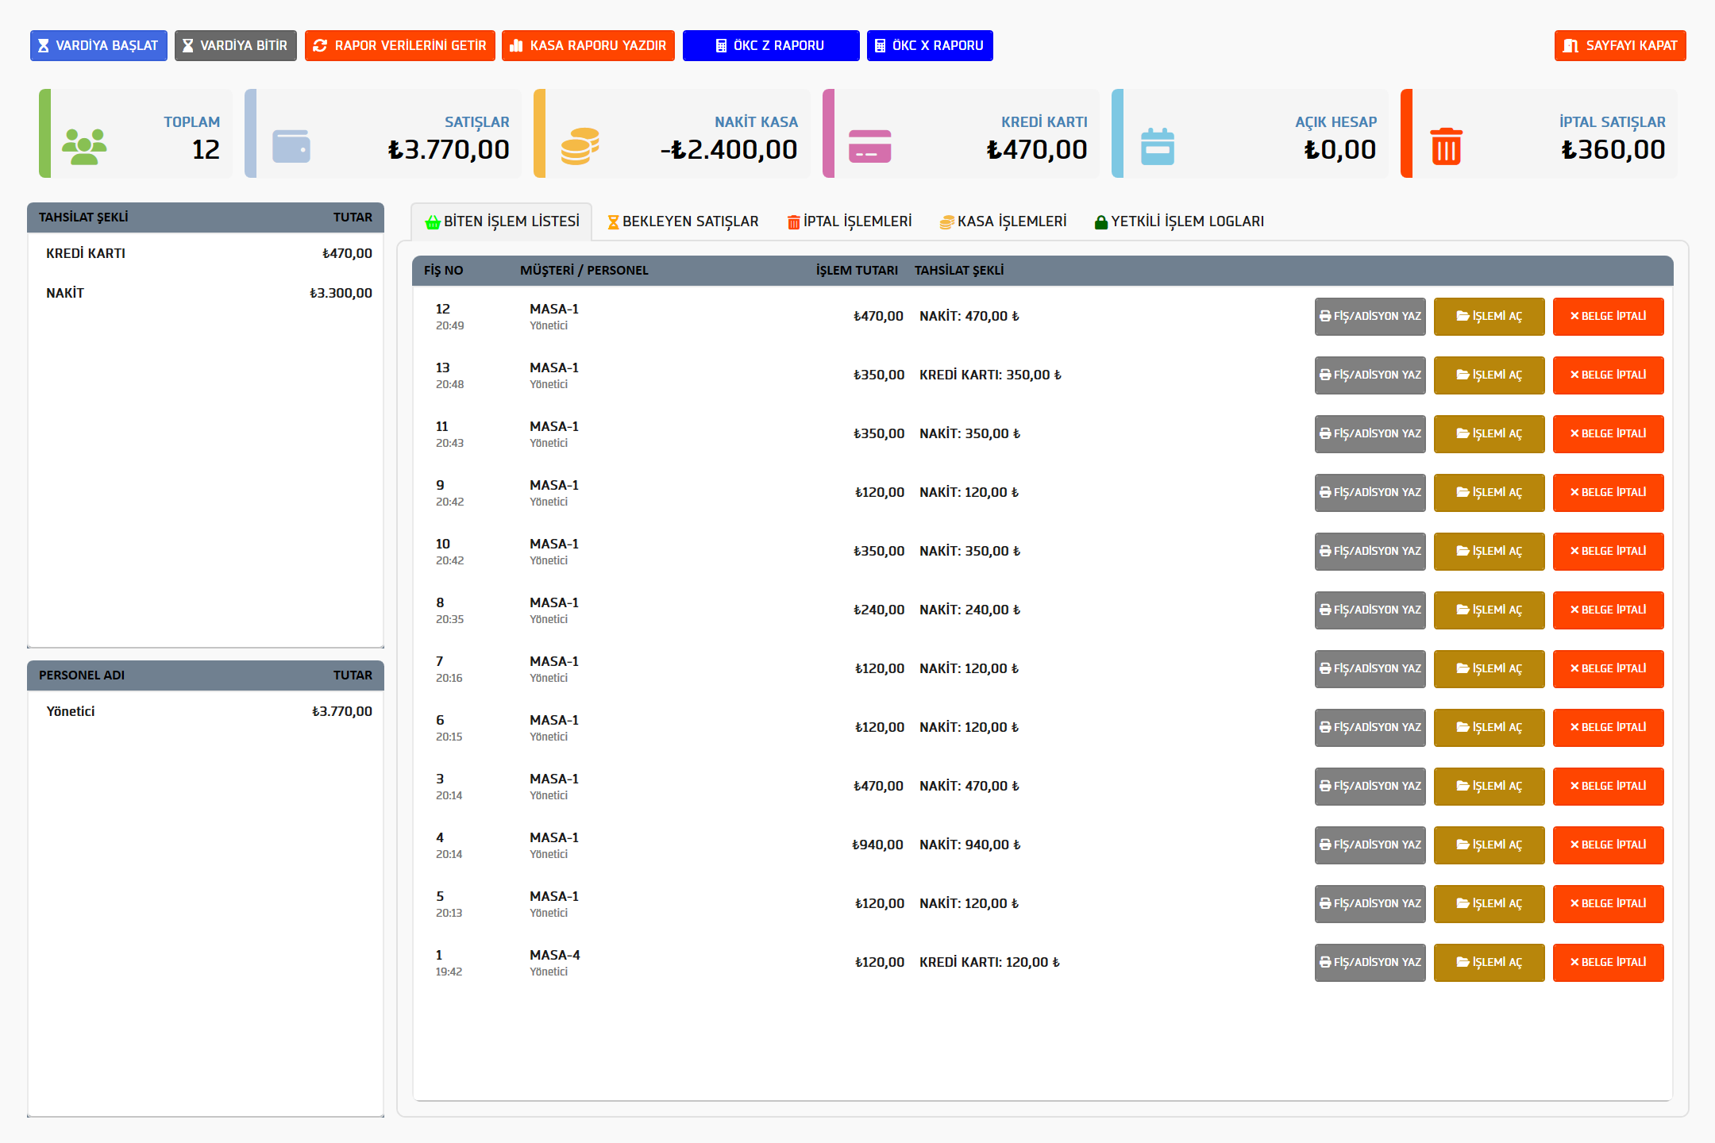Click the green people icon in the Toplam card
Image resolution: width=1715 pixels, height=1143 pixels.
pos(84,147)
